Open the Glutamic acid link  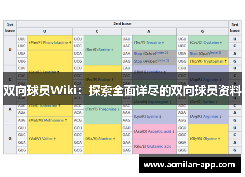[159, 146]
